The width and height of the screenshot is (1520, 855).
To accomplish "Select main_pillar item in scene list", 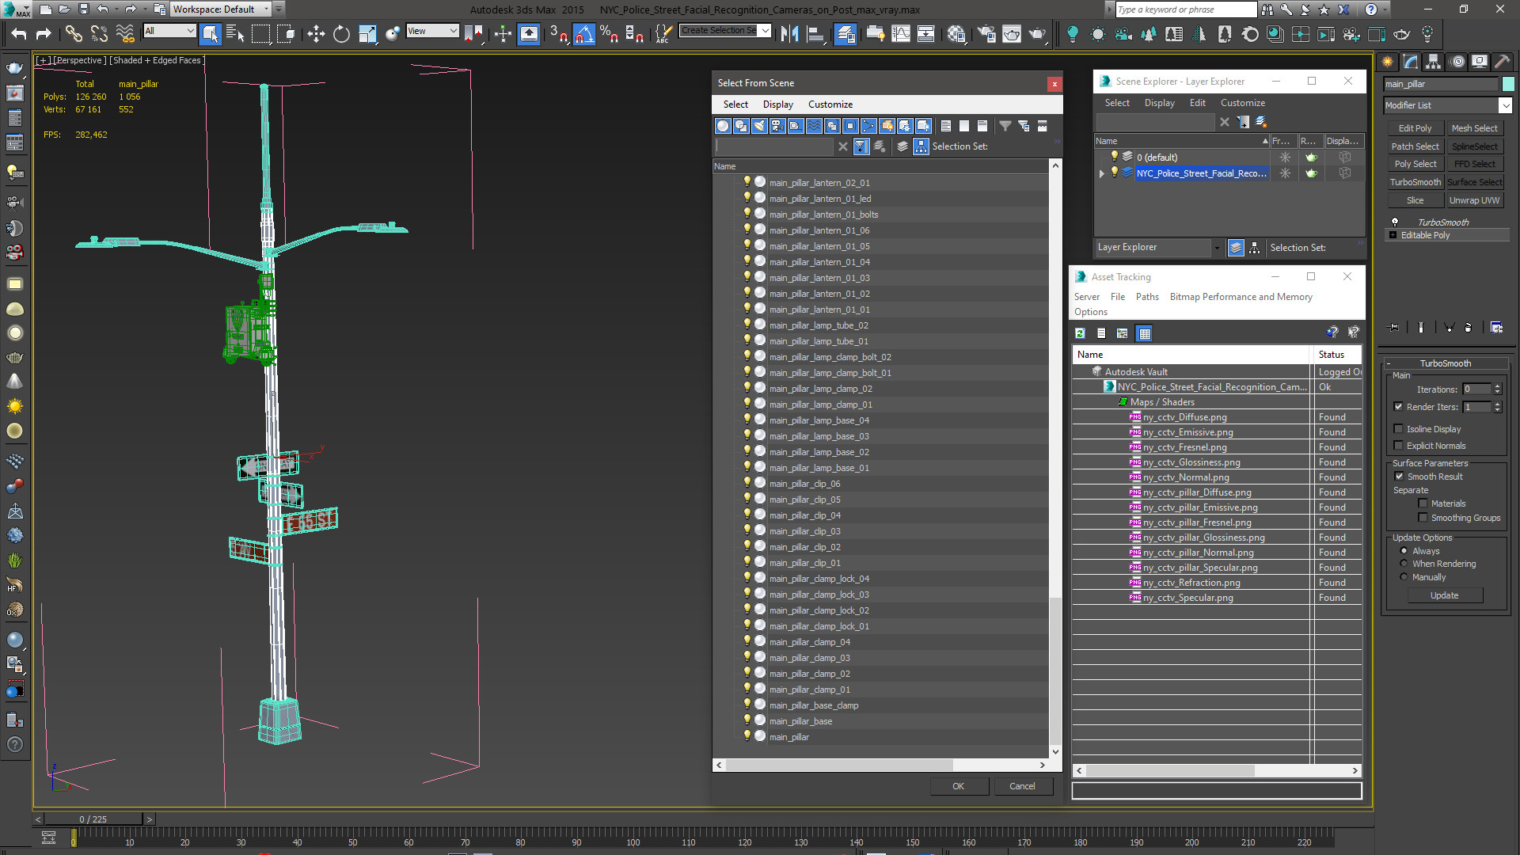I will [x=789, y=736].
